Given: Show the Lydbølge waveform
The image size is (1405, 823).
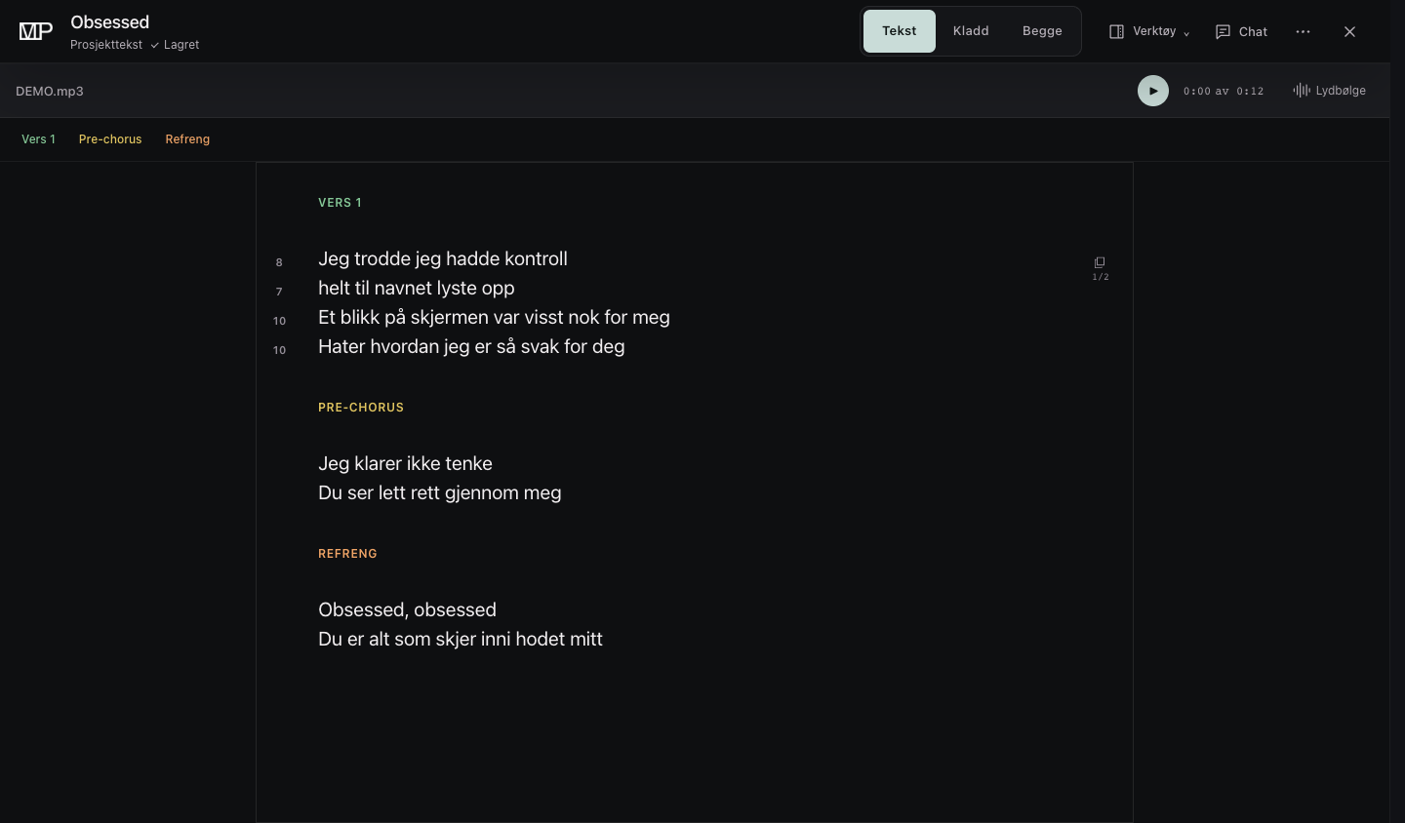Looking at the screenshot, I should 1329,91.
